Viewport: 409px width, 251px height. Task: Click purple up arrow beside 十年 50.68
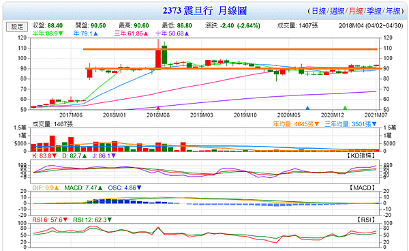click(187, 33)
